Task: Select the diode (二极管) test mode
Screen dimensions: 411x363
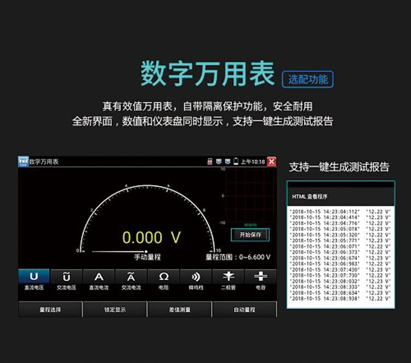Action: click(x=228, y=280)
